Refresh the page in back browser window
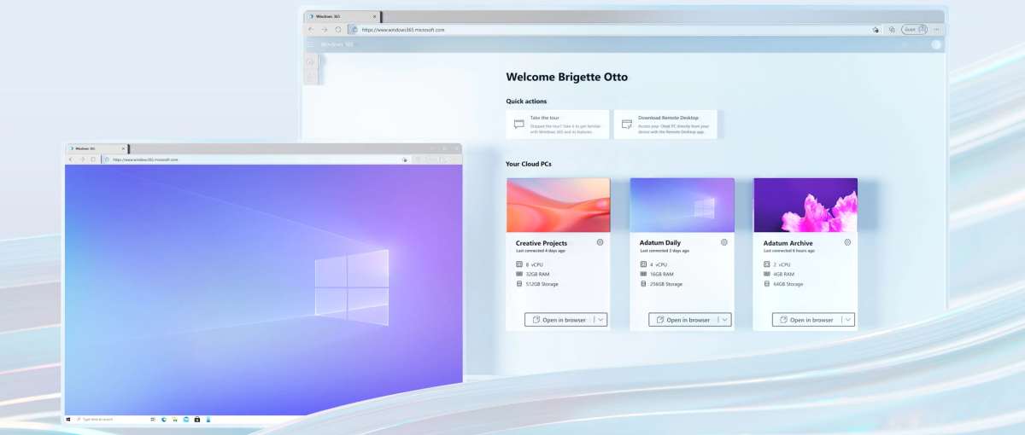Image resolution: width=1025 pixels, height=435 pixels. coord(338,29)
